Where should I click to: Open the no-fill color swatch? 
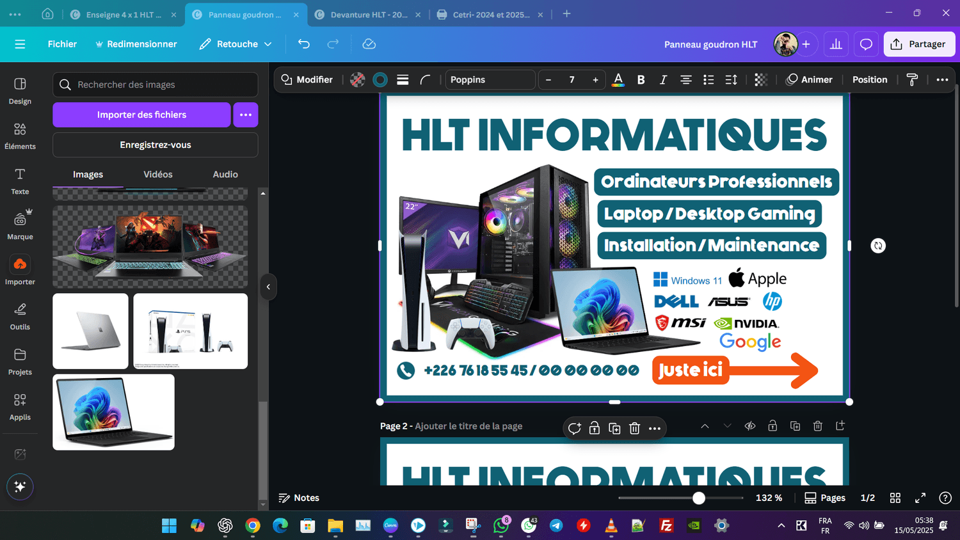pyautogui.click(x=358, y=79)
